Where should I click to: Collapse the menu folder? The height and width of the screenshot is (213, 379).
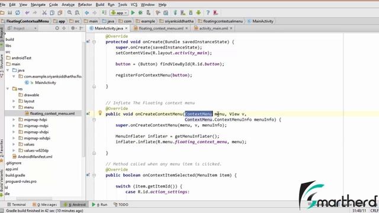click(x=14, y=107)
